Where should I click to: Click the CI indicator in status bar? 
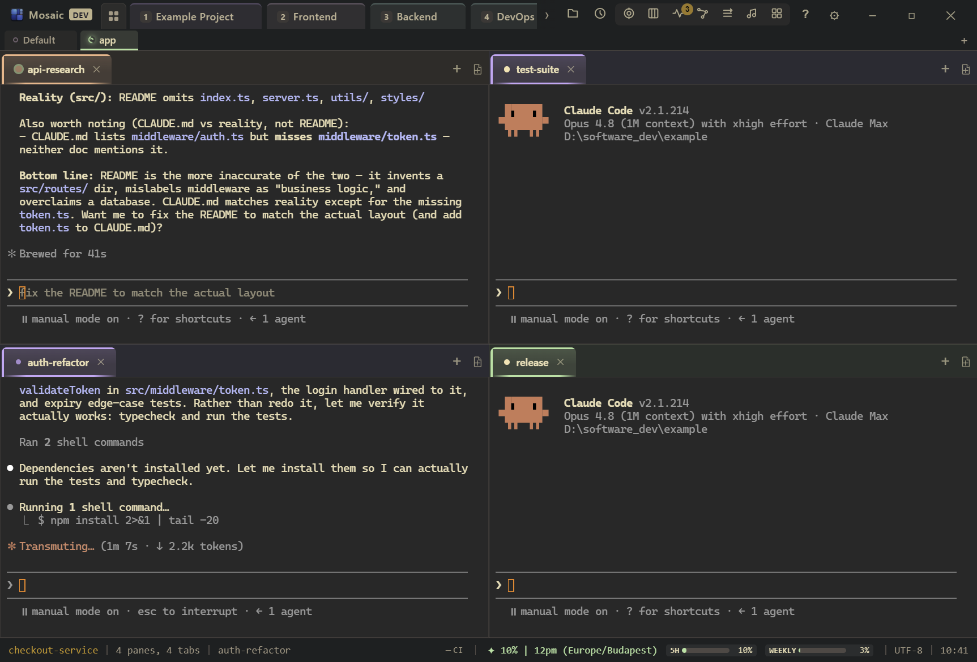coord(454,651)
